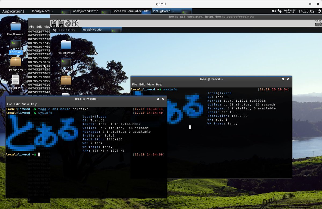This screenshot has height=209, width=322.
Task: Open View menu of the terminal inside Bochs
Action: pos(151,84)
